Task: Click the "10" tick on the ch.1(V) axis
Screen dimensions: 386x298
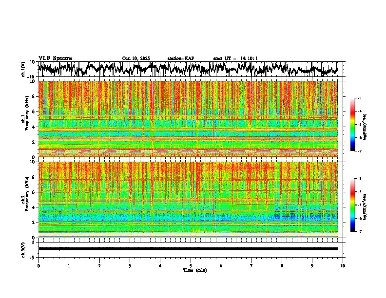Action: (x=33, y=62)
